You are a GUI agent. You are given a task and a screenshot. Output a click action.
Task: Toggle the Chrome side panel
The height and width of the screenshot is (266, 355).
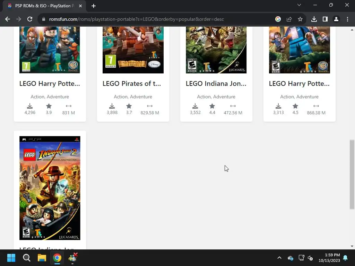(x=325, y=19)
